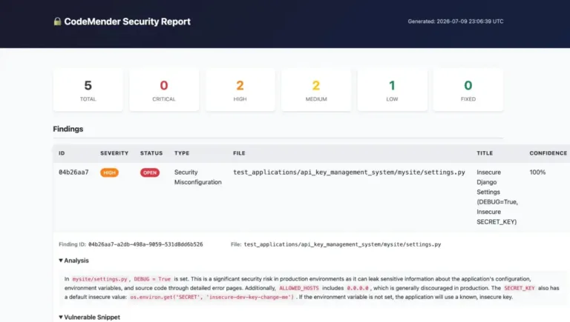The width and height of the screenshot is (570, 322).
Task: Click the High severity card showing 2
Action: pyautogui.click(x=240, y=90)
